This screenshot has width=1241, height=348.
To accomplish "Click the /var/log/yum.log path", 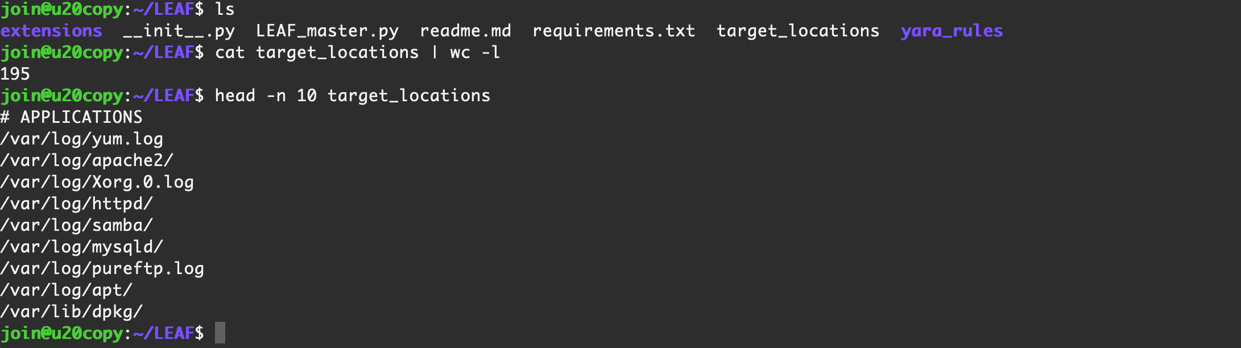I will tap(82, 139).
